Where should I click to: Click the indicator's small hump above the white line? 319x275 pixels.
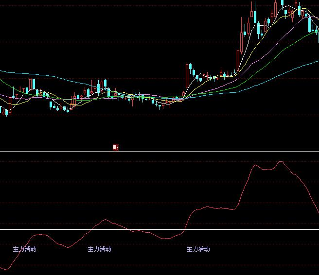click(105, 220)
